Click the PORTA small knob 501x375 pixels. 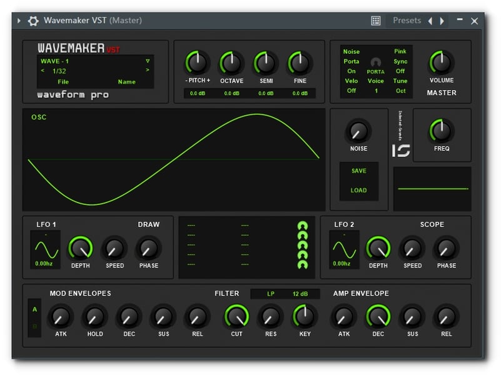tap(376, 62)
